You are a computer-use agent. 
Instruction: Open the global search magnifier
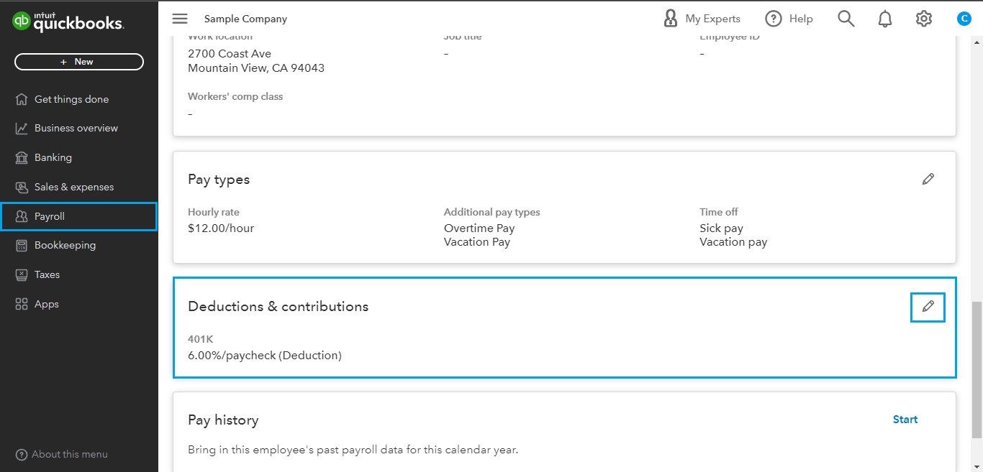point(846,19)
